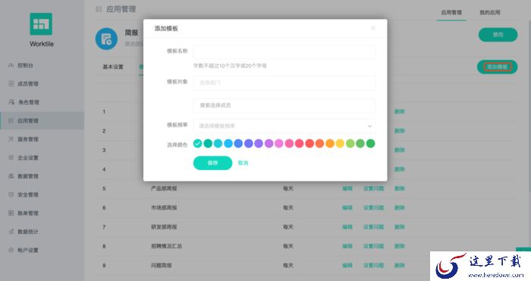Open the 模板频率 dropdown
Screen dimensions: 531x281
pyautogui.click(x=284, y=126)
